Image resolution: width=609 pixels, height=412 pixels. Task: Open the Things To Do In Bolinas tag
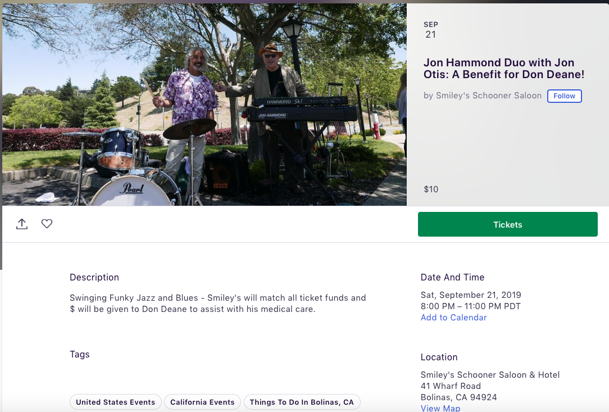(302, 402)
